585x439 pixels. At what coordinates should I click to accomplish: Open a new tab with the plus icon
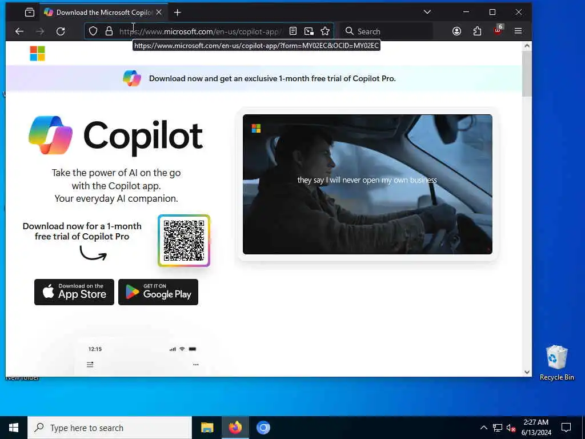click(x=178, y=13)
